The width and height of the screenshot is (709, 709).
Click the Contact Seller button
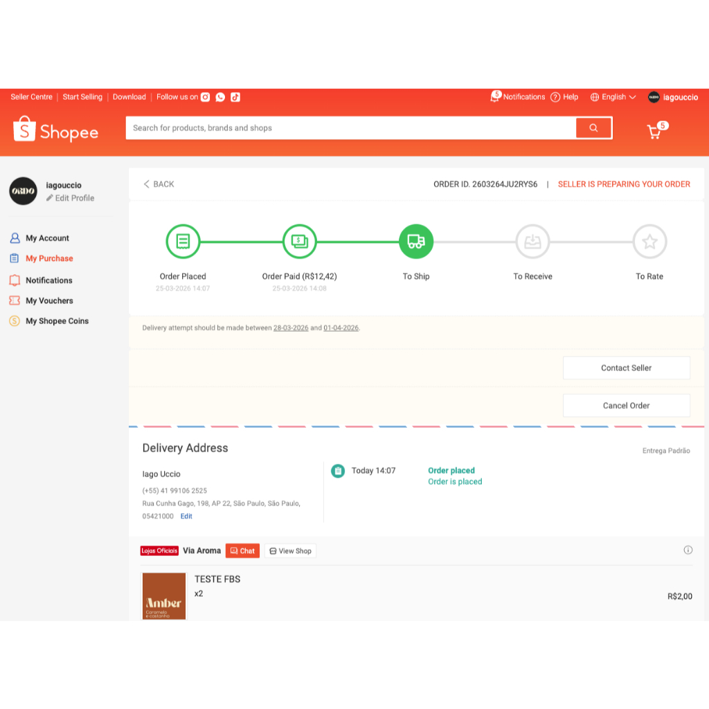tap(626, 368)
